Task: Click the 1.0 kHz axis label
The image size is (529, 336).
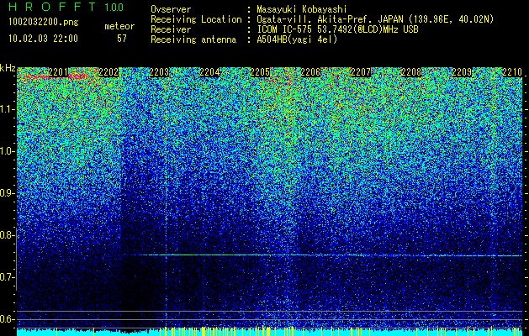Action: 8,151
